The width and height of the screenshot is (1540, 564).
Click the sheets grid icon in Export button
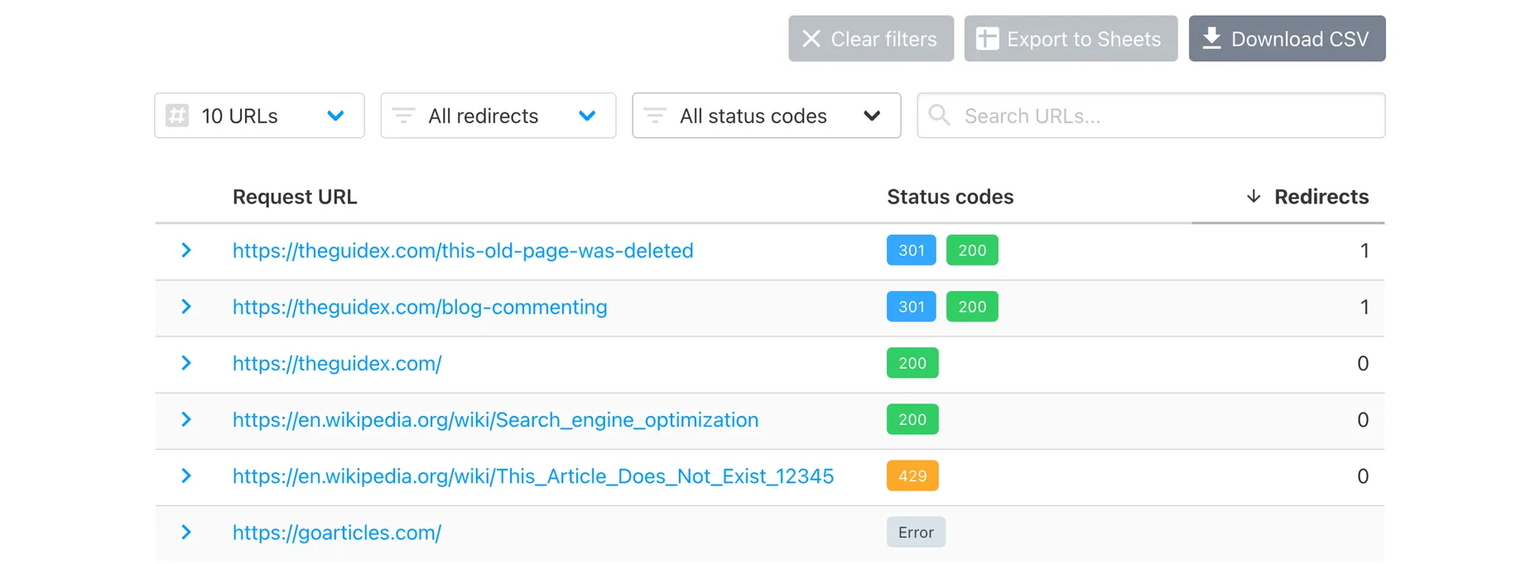coord(987,39)
